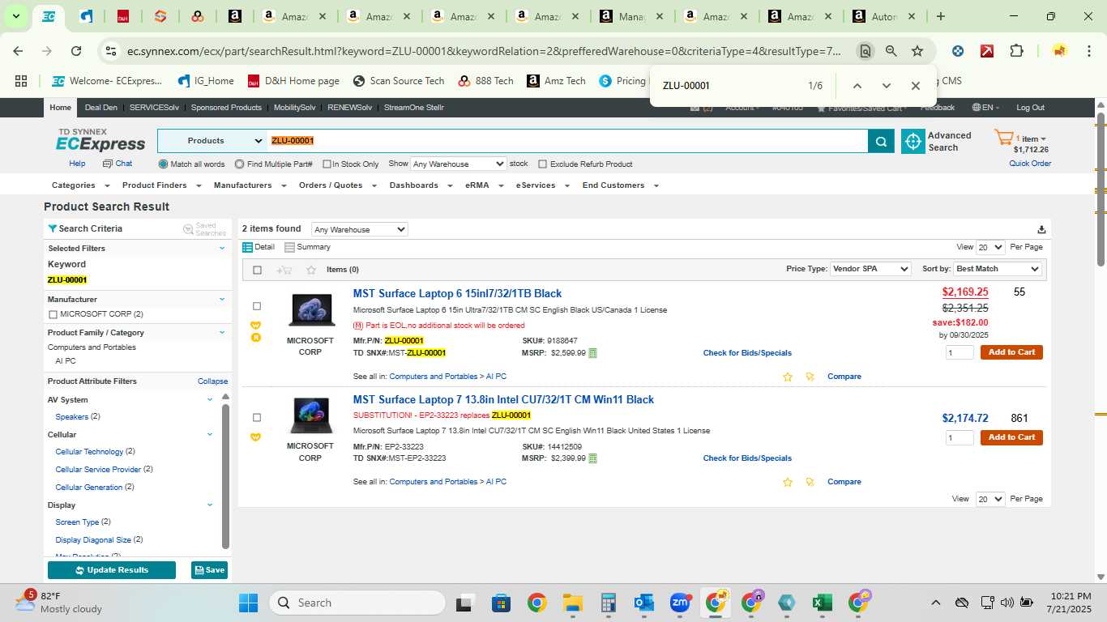Favorite the Surface Laptop 6 with star icon
The height and width of the screenshot is (622, 1107).
point(788,377)
